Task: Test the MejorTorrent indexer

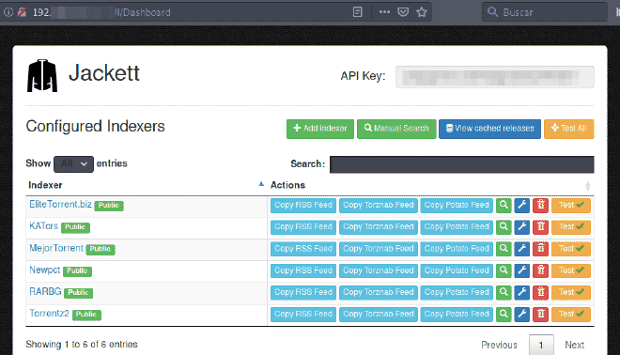Action: click(x=571, y=249)
